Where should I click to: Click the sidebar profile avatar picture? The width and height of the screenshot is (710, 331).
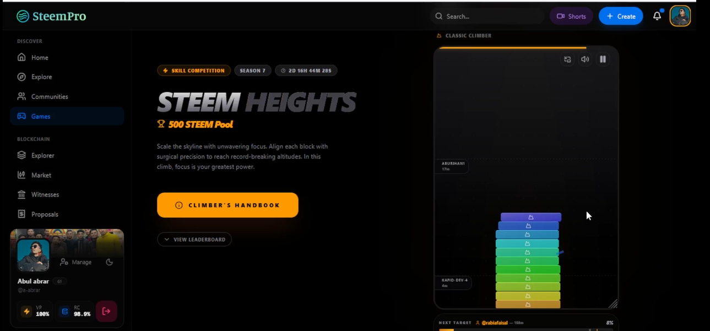pyautogui.click(x=34, y=256)
